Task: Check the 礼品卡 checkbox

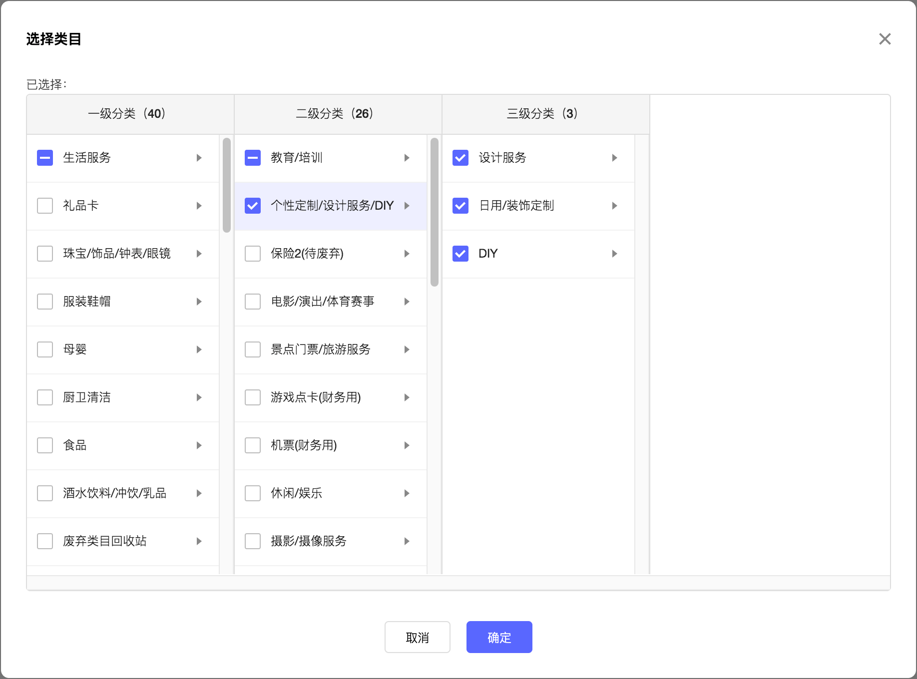Action: [45, 206]
